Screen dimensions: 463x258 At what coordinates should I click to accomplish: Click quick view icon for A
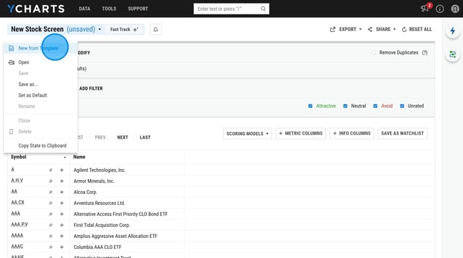point(50,170)
